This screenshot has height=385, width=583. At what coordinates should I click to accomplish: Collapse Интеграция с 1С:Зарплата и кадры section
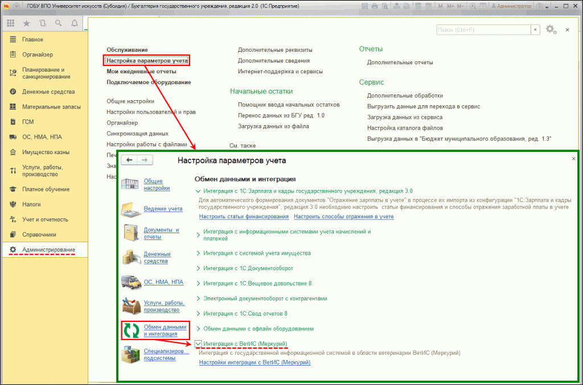tap(198, 191)
